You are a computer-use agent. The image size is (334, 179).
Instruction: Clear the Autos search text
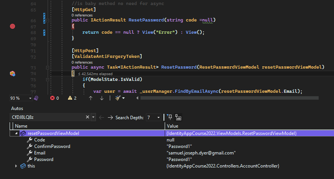click(87, 117)
